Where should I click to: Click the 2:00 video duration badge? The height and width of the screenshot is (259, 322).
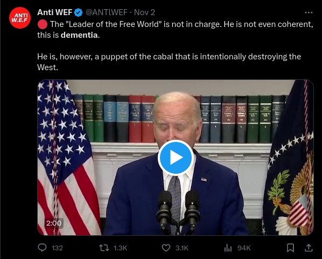[x=54, y=223]
